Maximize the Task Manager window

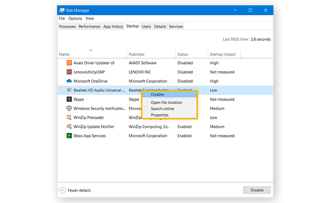pos(250,10)
